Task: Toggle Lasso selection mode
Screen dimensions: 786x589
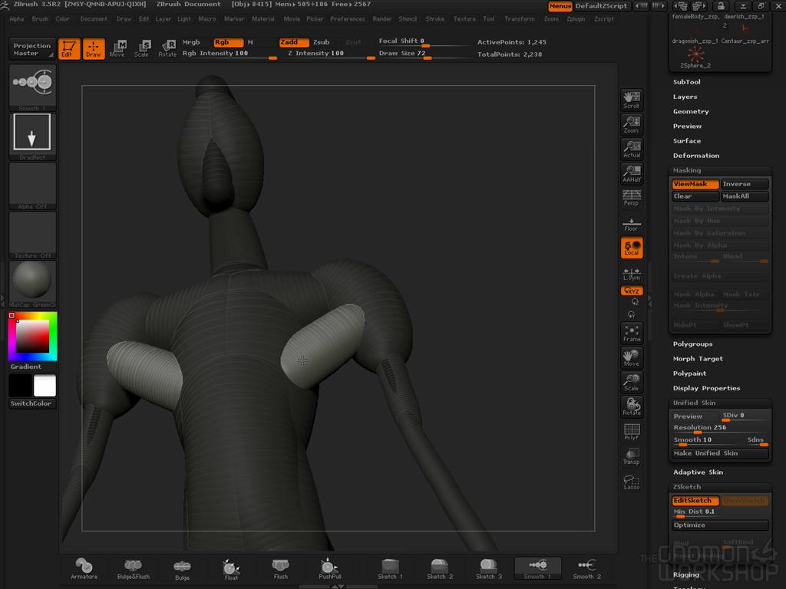Action: (x=632, y=482)
